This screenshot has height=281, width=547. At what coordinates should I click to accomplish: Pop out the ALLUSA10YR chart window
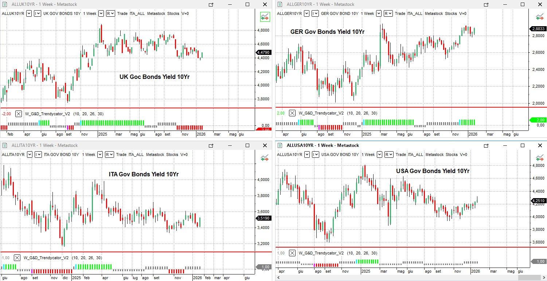[x=486, y=146]
